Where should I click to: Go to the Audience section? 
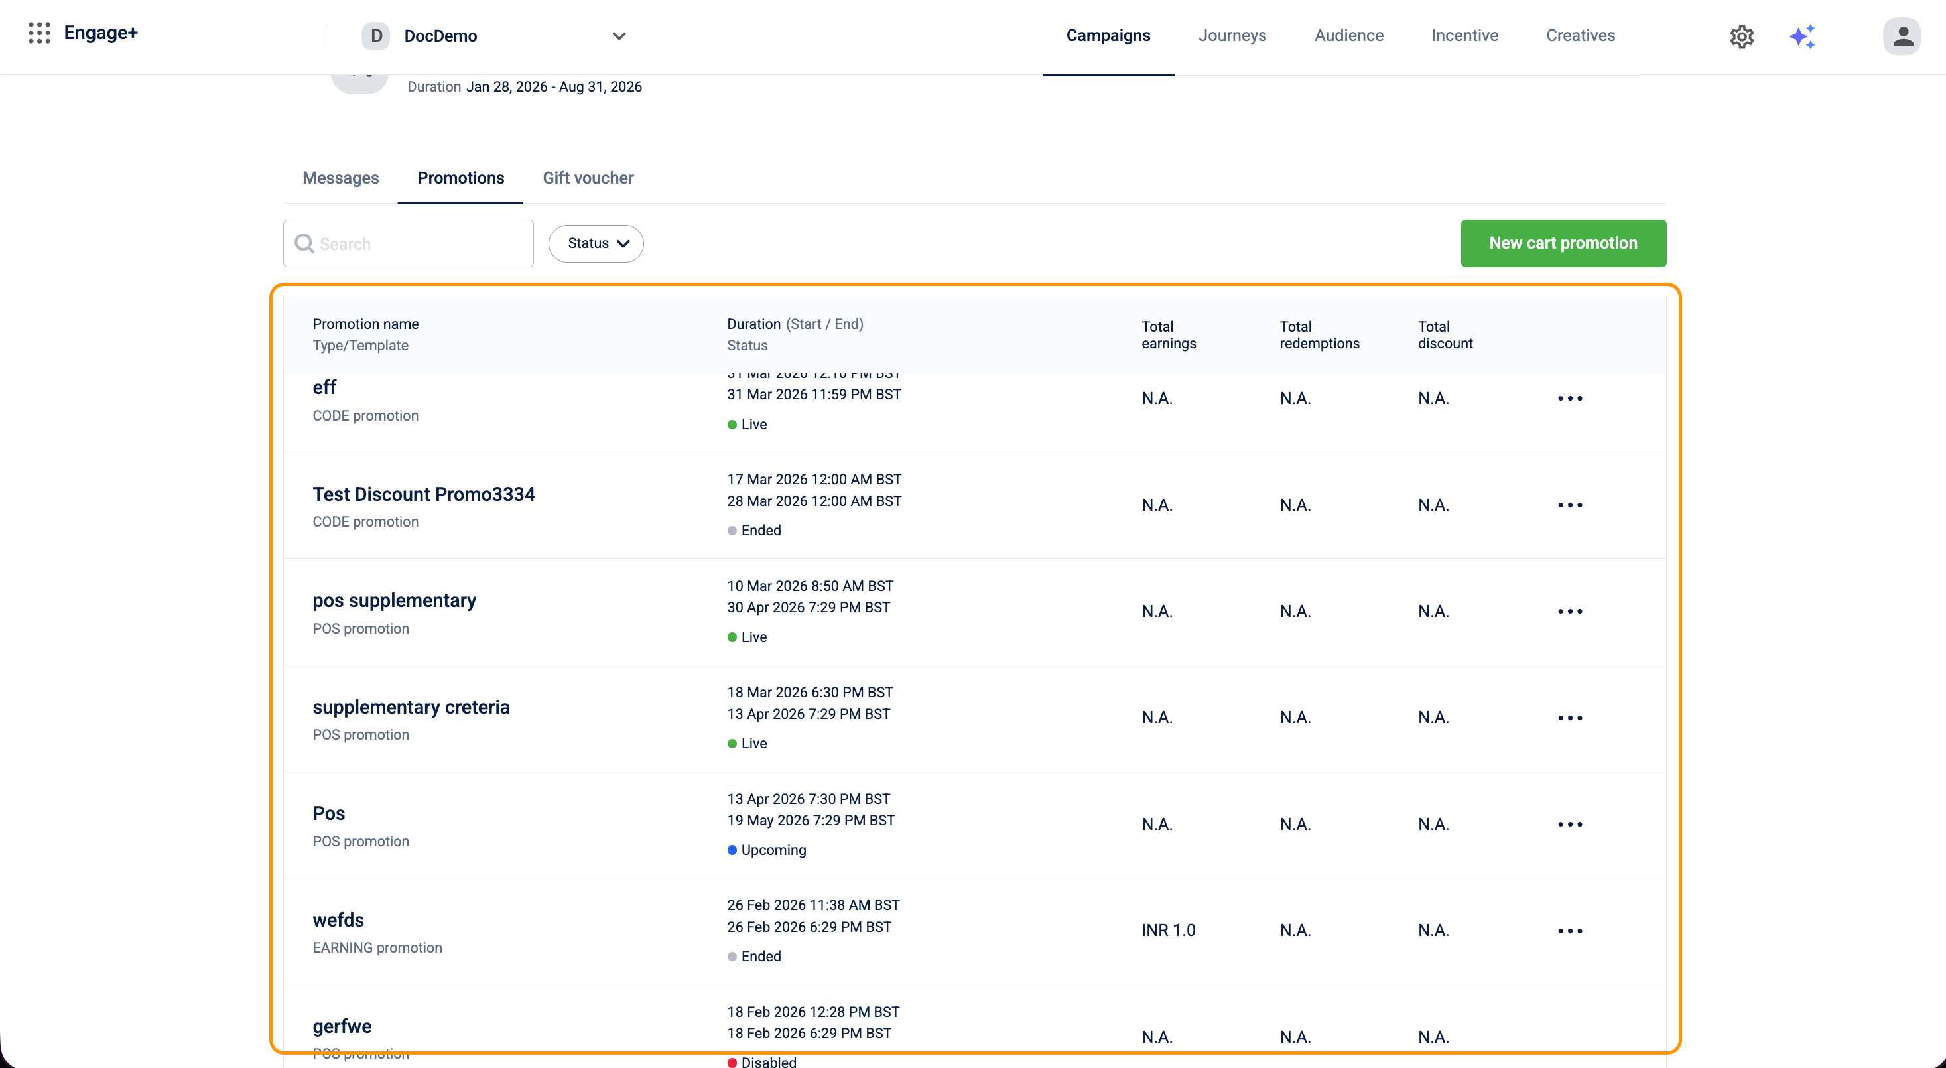click(1348, 36)
